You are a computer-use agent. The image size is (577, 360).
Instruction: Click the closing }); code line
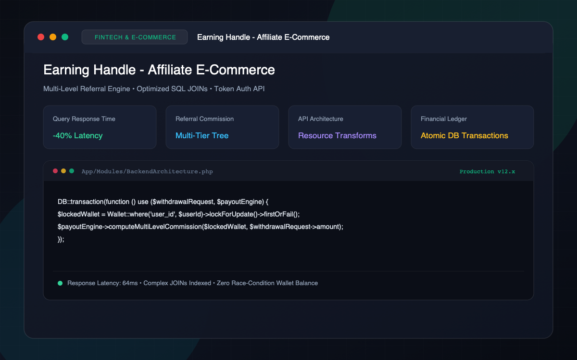point(61,239)
